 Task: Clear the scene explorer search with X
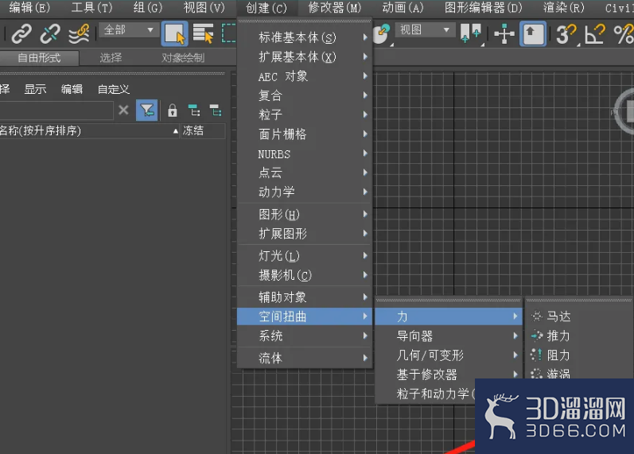click(124, 110)
